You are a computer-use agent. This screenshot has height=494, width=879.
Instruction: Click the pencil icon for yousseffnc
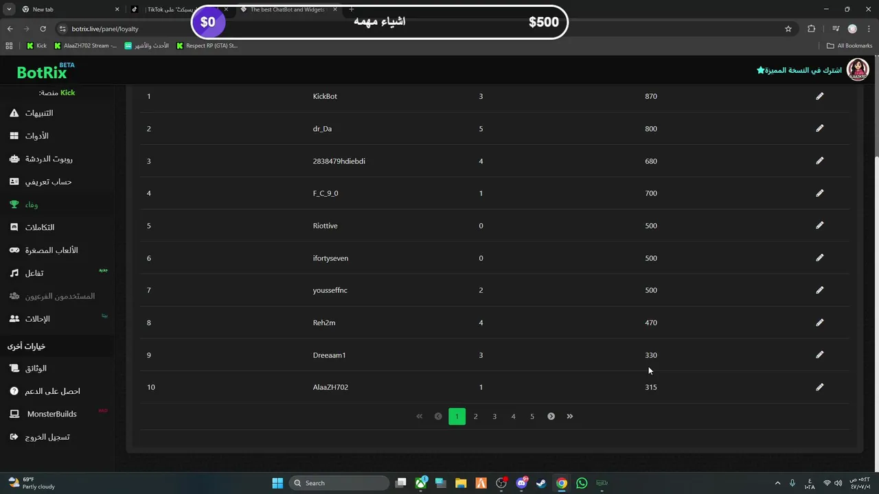click(819, 290)
